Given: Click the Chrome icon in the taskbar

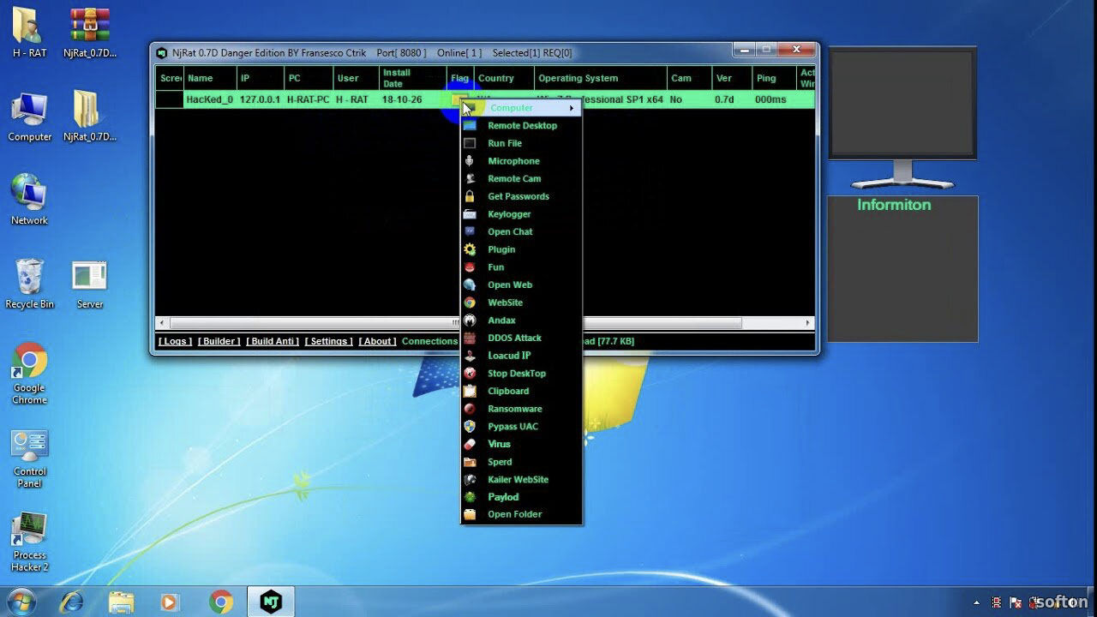Looking at the screenshot, I should tap(221, 602).
